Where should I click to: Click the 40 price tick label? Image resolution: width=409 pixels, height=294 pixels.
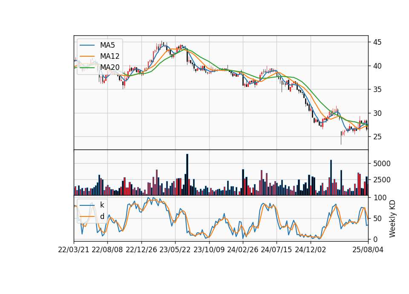pyautogui.click(x=377, y=66)
